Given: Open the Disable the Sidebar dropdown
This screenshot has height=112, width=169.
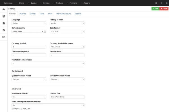Looking at the screenshot, I should coord(29,97).
